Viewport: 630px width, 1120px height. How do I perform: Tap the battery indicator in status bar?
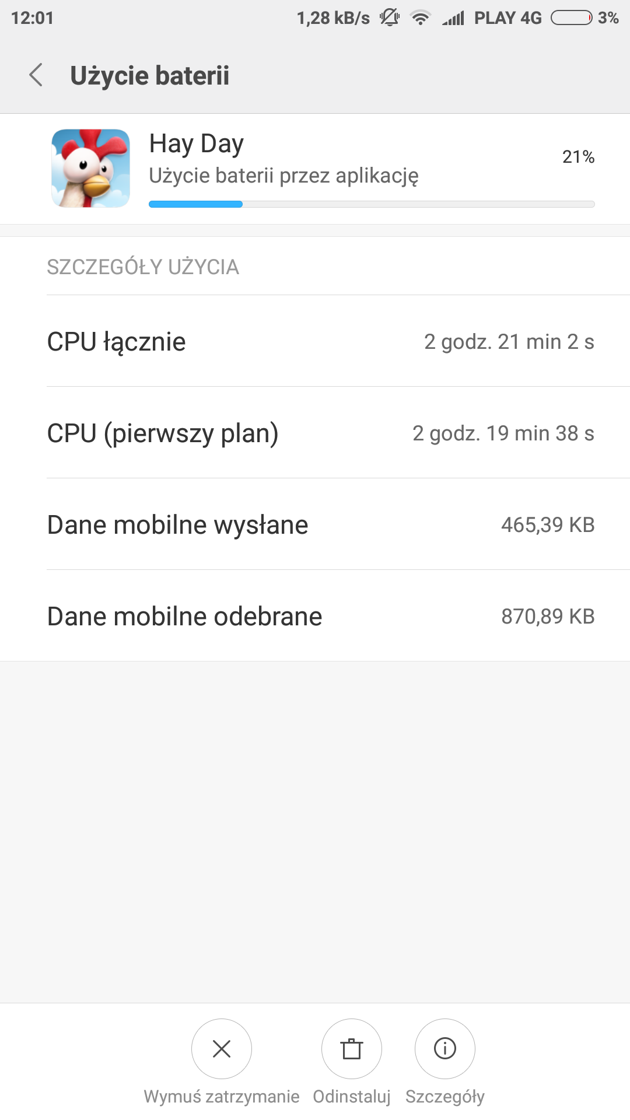(x=572, y=18)
